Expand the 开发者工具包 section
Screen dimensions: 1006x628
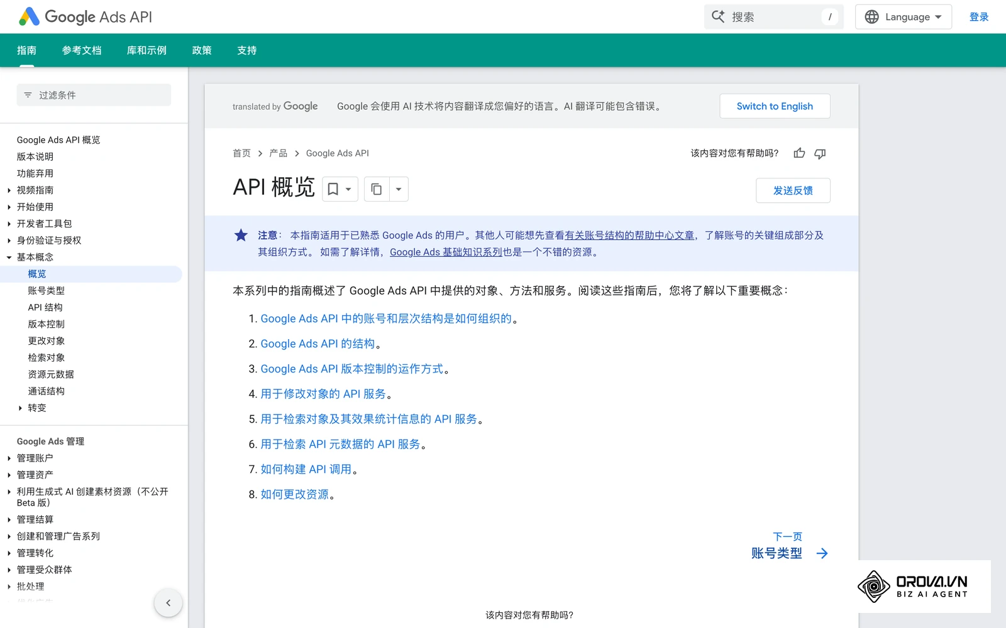tap(9, 224)
